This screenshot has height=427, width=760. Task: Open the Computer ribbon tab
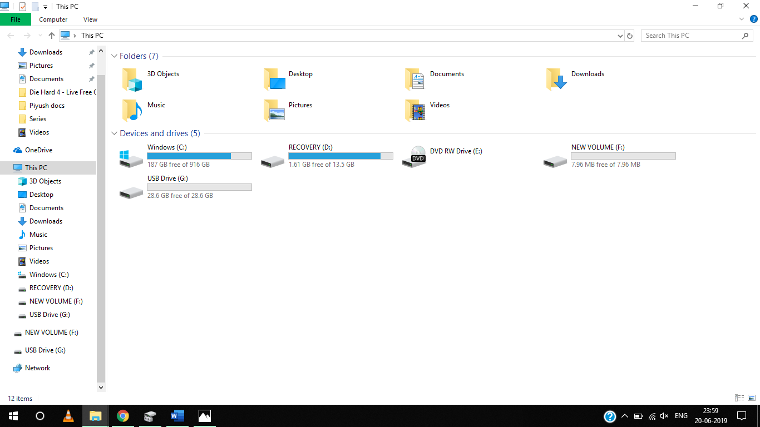53,19
